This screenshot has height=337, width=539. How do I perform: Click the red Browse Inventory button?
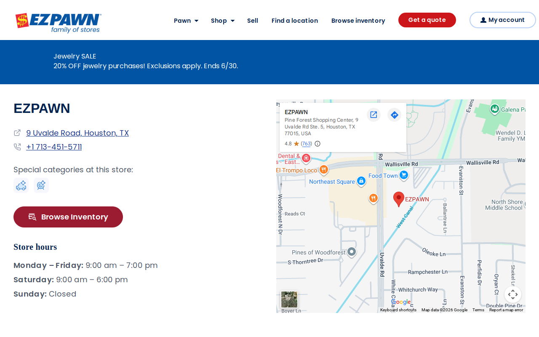[x=68, y=217]
